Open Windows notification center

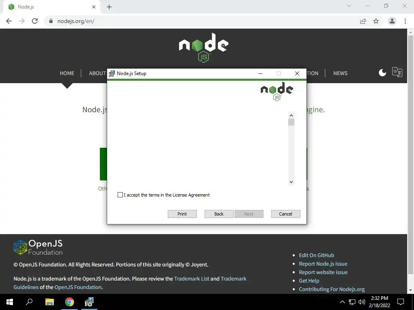401,302
